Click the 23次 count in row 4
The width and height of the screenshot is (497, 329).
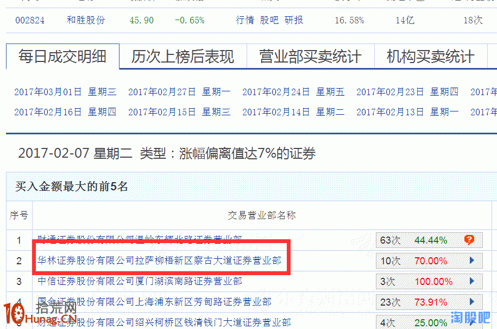390,302
